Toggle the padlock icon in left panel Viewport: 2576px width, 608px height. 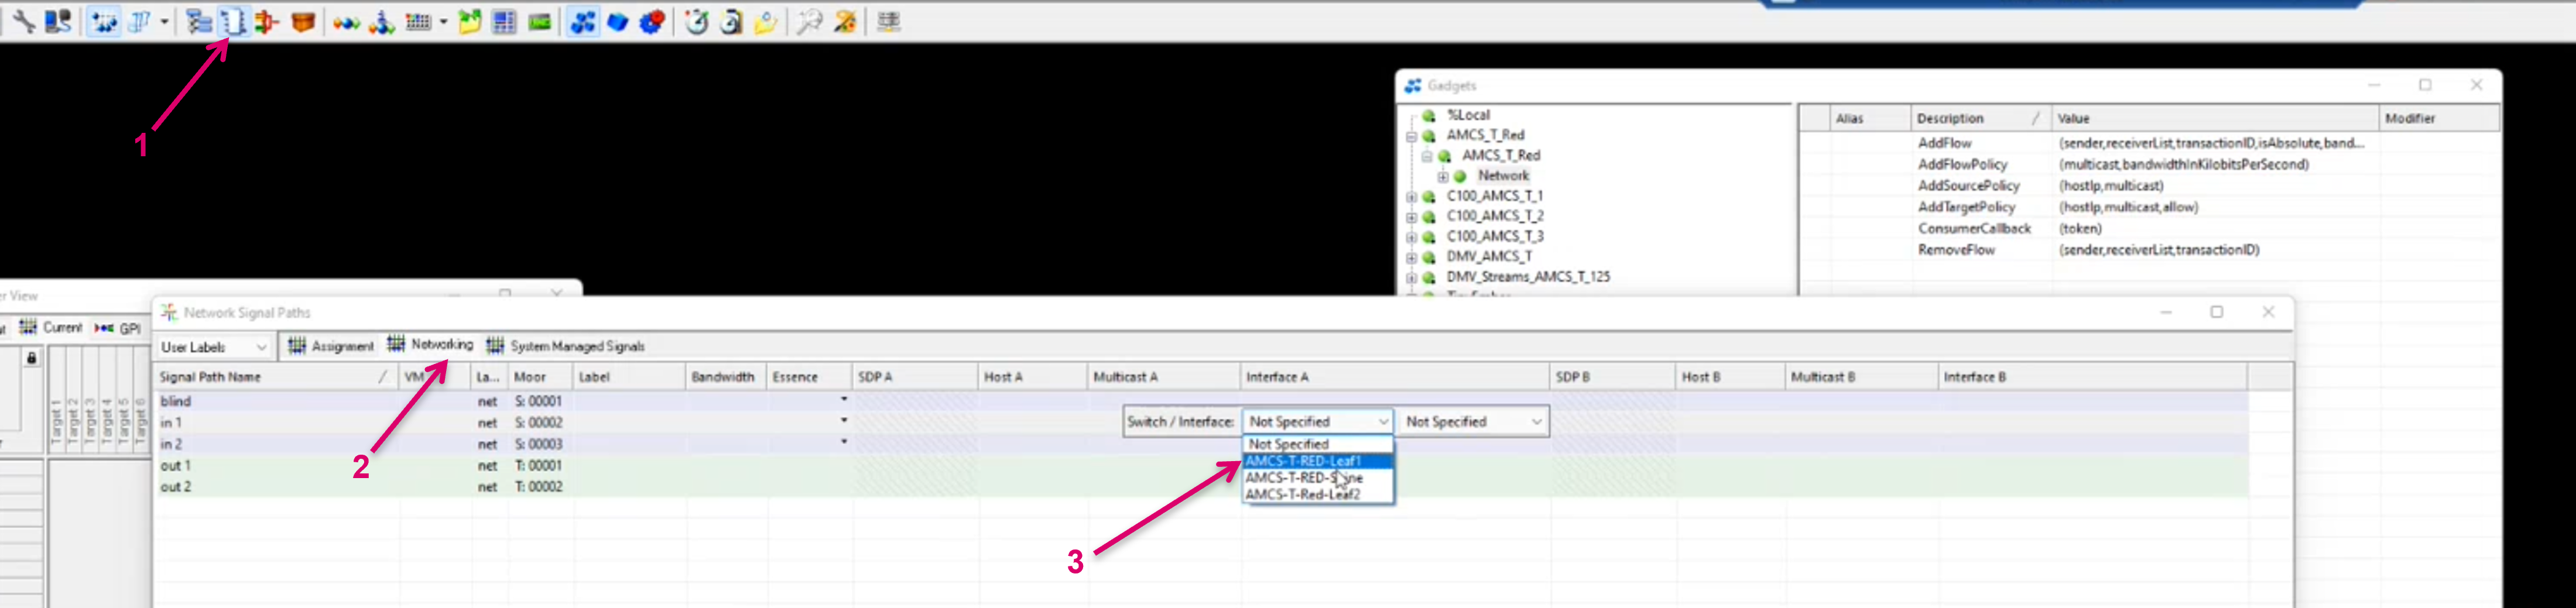(x=32, y=358)
